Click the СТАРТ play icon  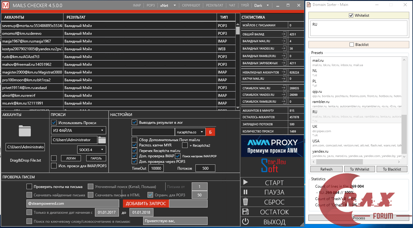245,182
